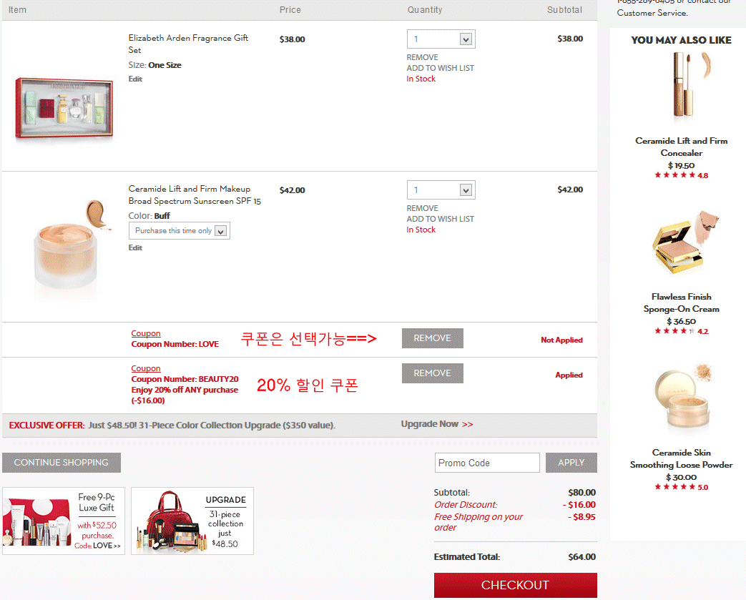Viewport: 746px width, 600px height.
Task: Edit the Ceramide Lift and Firm Makeup item
Action: tap(135, 248)
